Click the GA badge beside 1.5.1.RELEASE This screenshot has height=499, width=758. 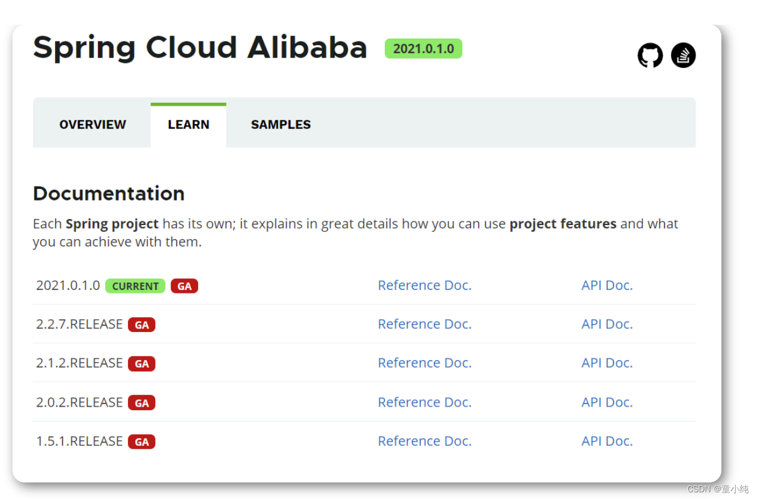click(141, 442)
